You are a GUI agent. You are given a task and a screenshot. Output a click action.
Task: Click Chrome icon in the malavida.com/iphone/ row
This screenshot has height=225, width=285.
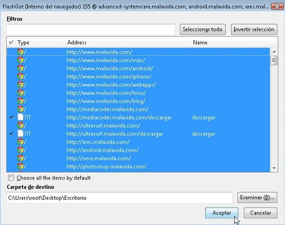click(20, 76)
